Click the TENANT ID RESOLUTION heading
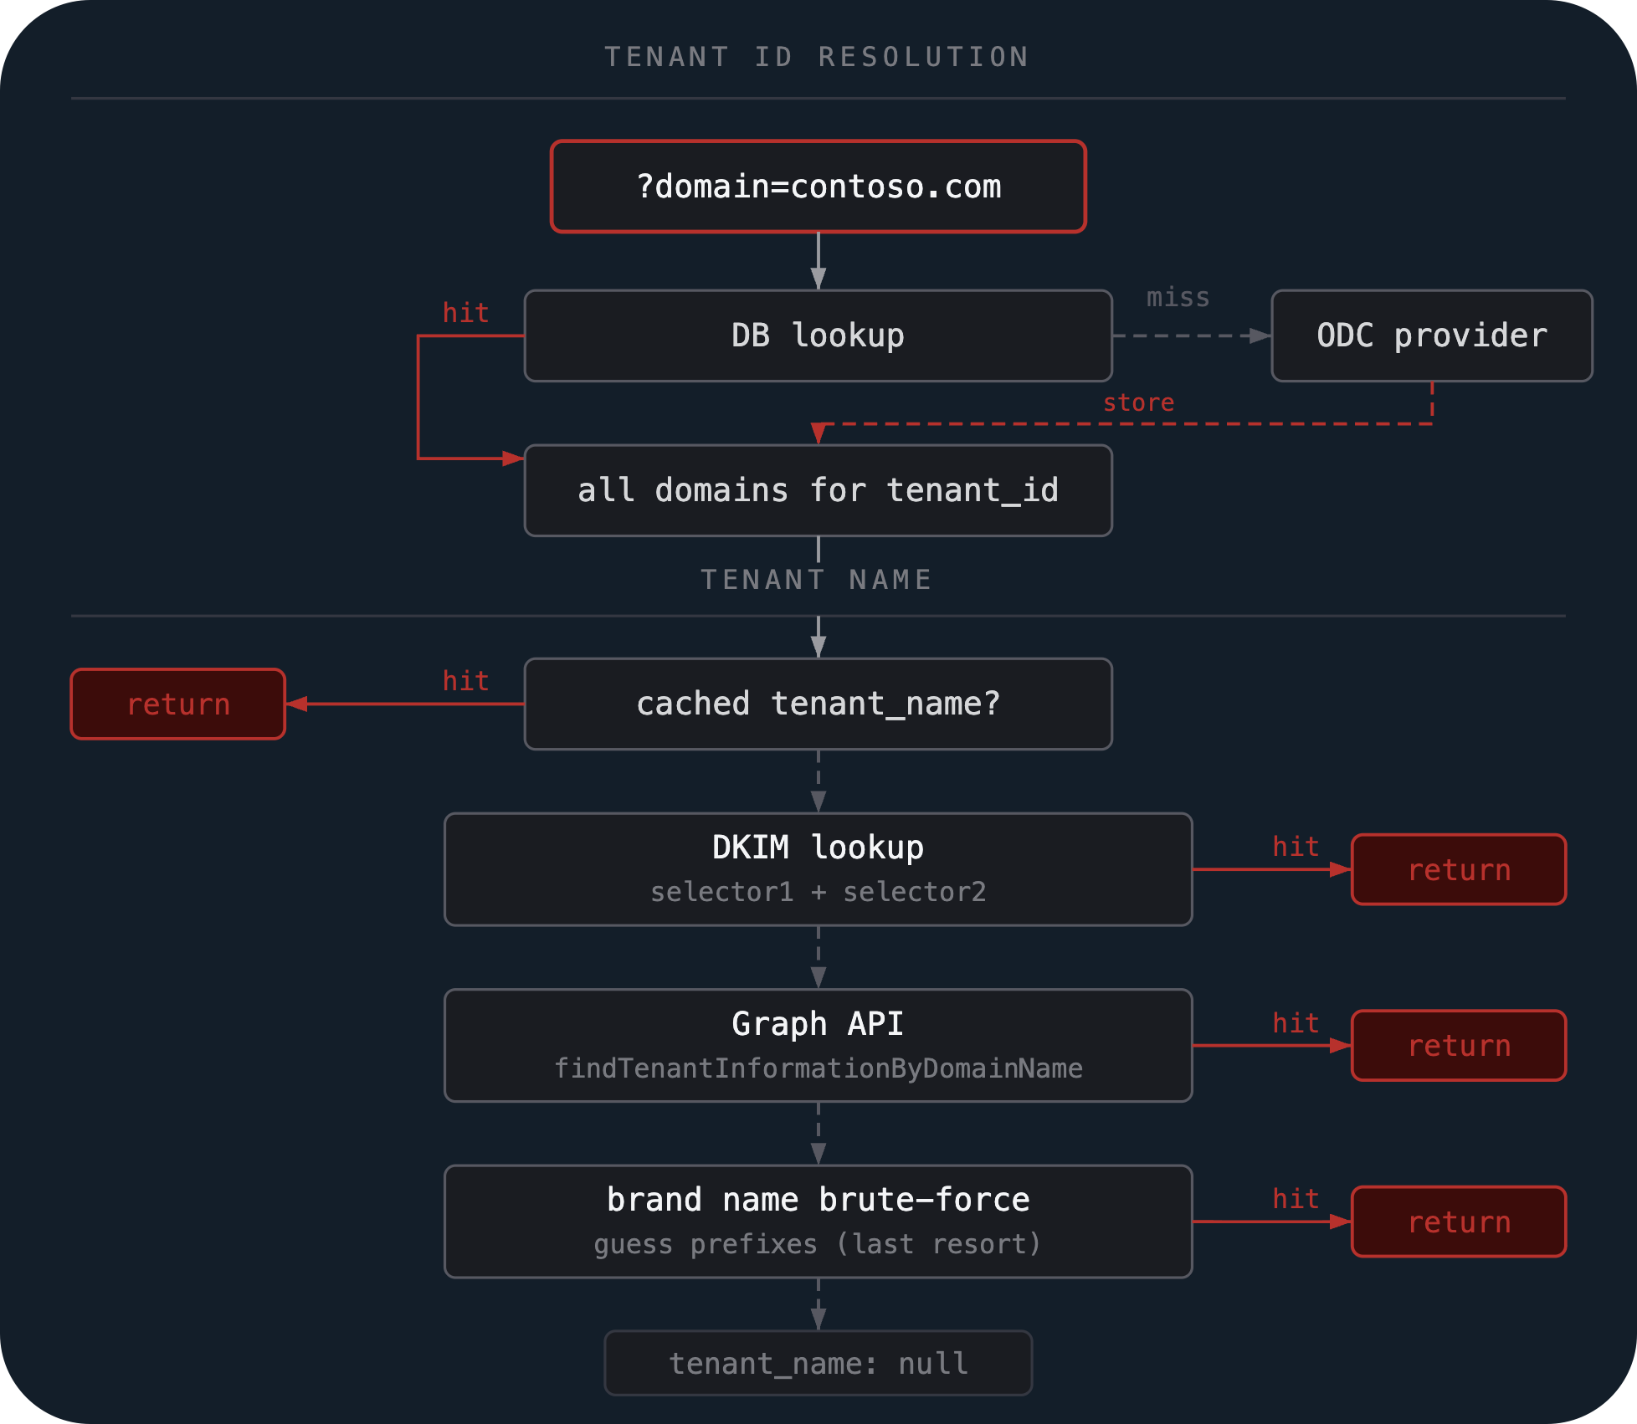Viewport: 1637px width, 1424px height. point(817,57)
